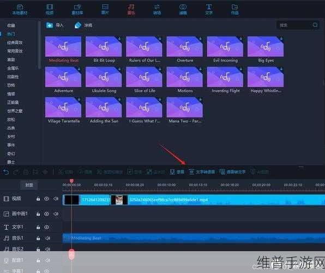Click the Redo arrow in timeline toolbar

[x=16, y=172]
